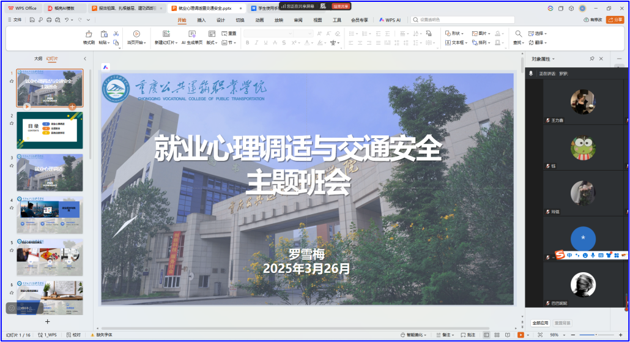Open the 形状 shapes dropdown
This screenshot has width=630, height=342.
tap(454, 34)
